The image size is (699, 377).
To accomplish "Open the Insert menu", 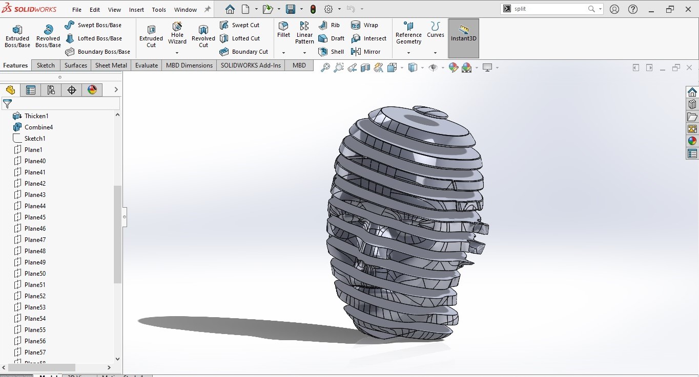I will pyautogui.click(x=136, y=10).
